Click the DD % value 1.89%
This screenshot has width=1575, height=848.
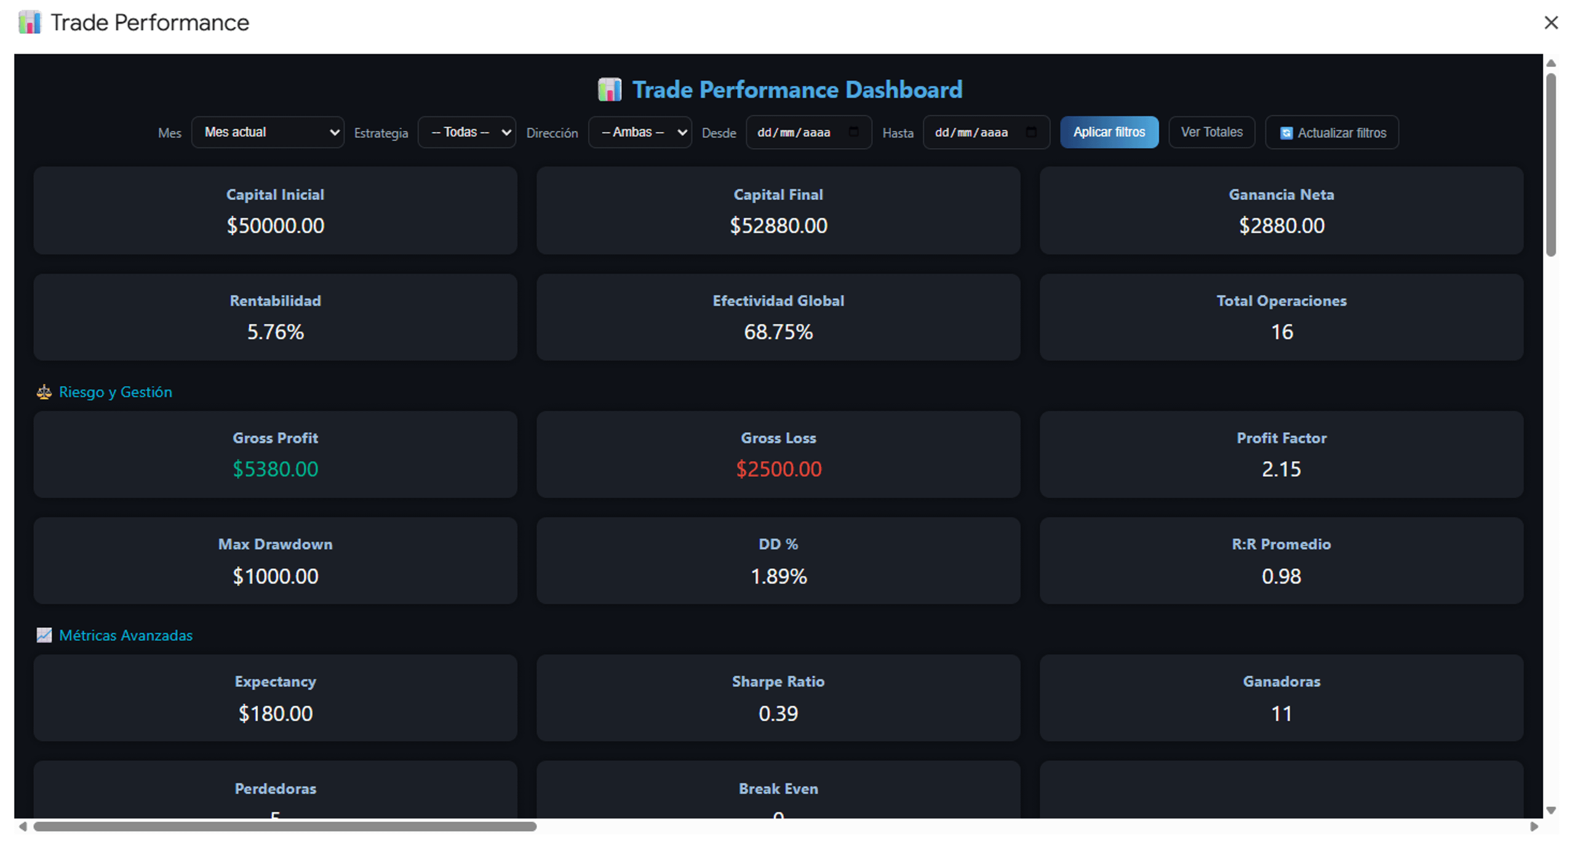point(778,576)
